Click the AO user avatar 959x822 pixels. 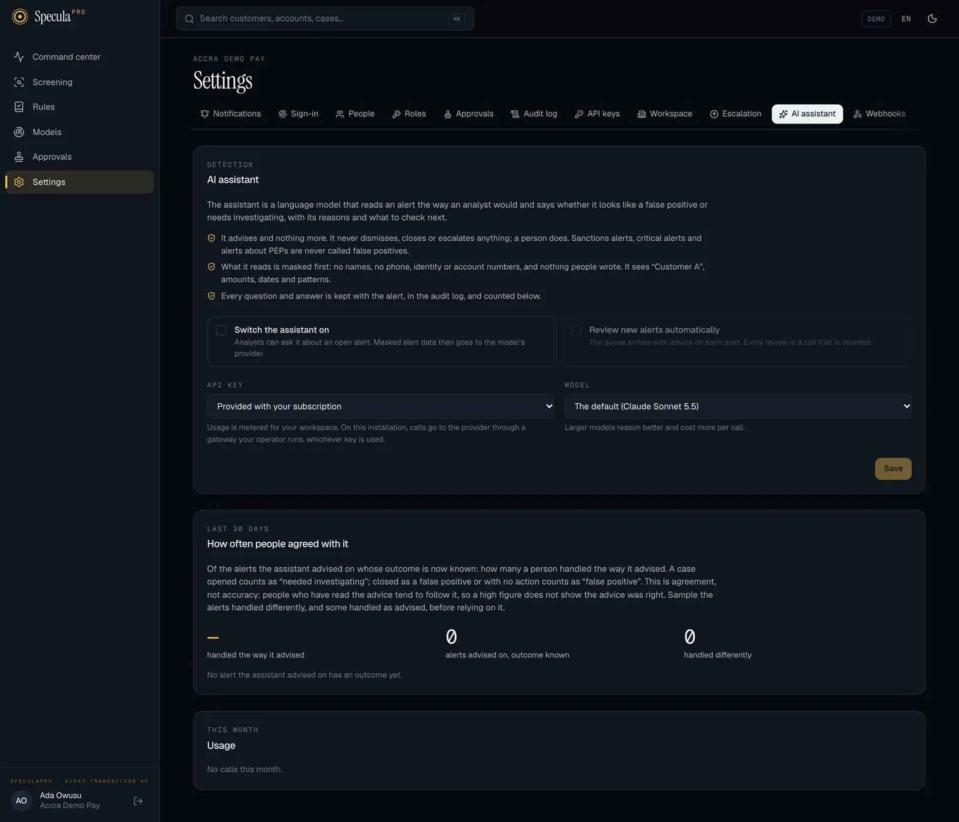[22, 800]
